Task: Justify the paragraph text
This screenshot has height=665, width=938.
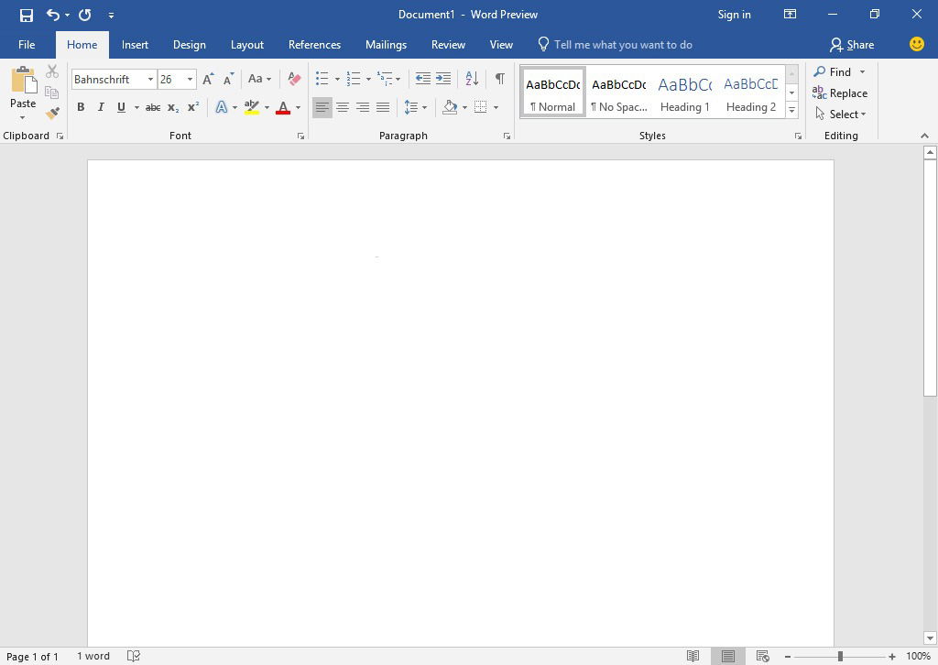Action: coord(383,108)
